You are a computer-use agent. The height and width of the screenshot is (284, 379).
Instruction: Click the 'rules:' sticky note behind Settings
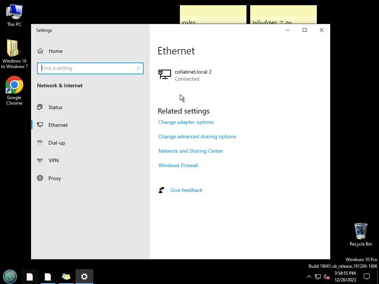tap(213, 14)
